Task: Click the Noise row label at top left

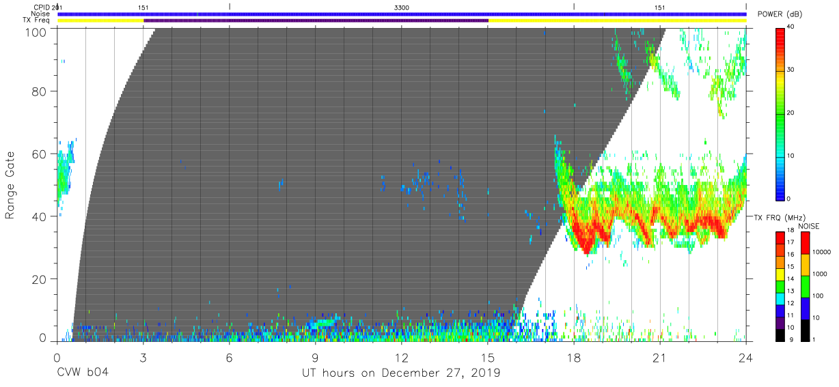Action: tap(40, 14)
